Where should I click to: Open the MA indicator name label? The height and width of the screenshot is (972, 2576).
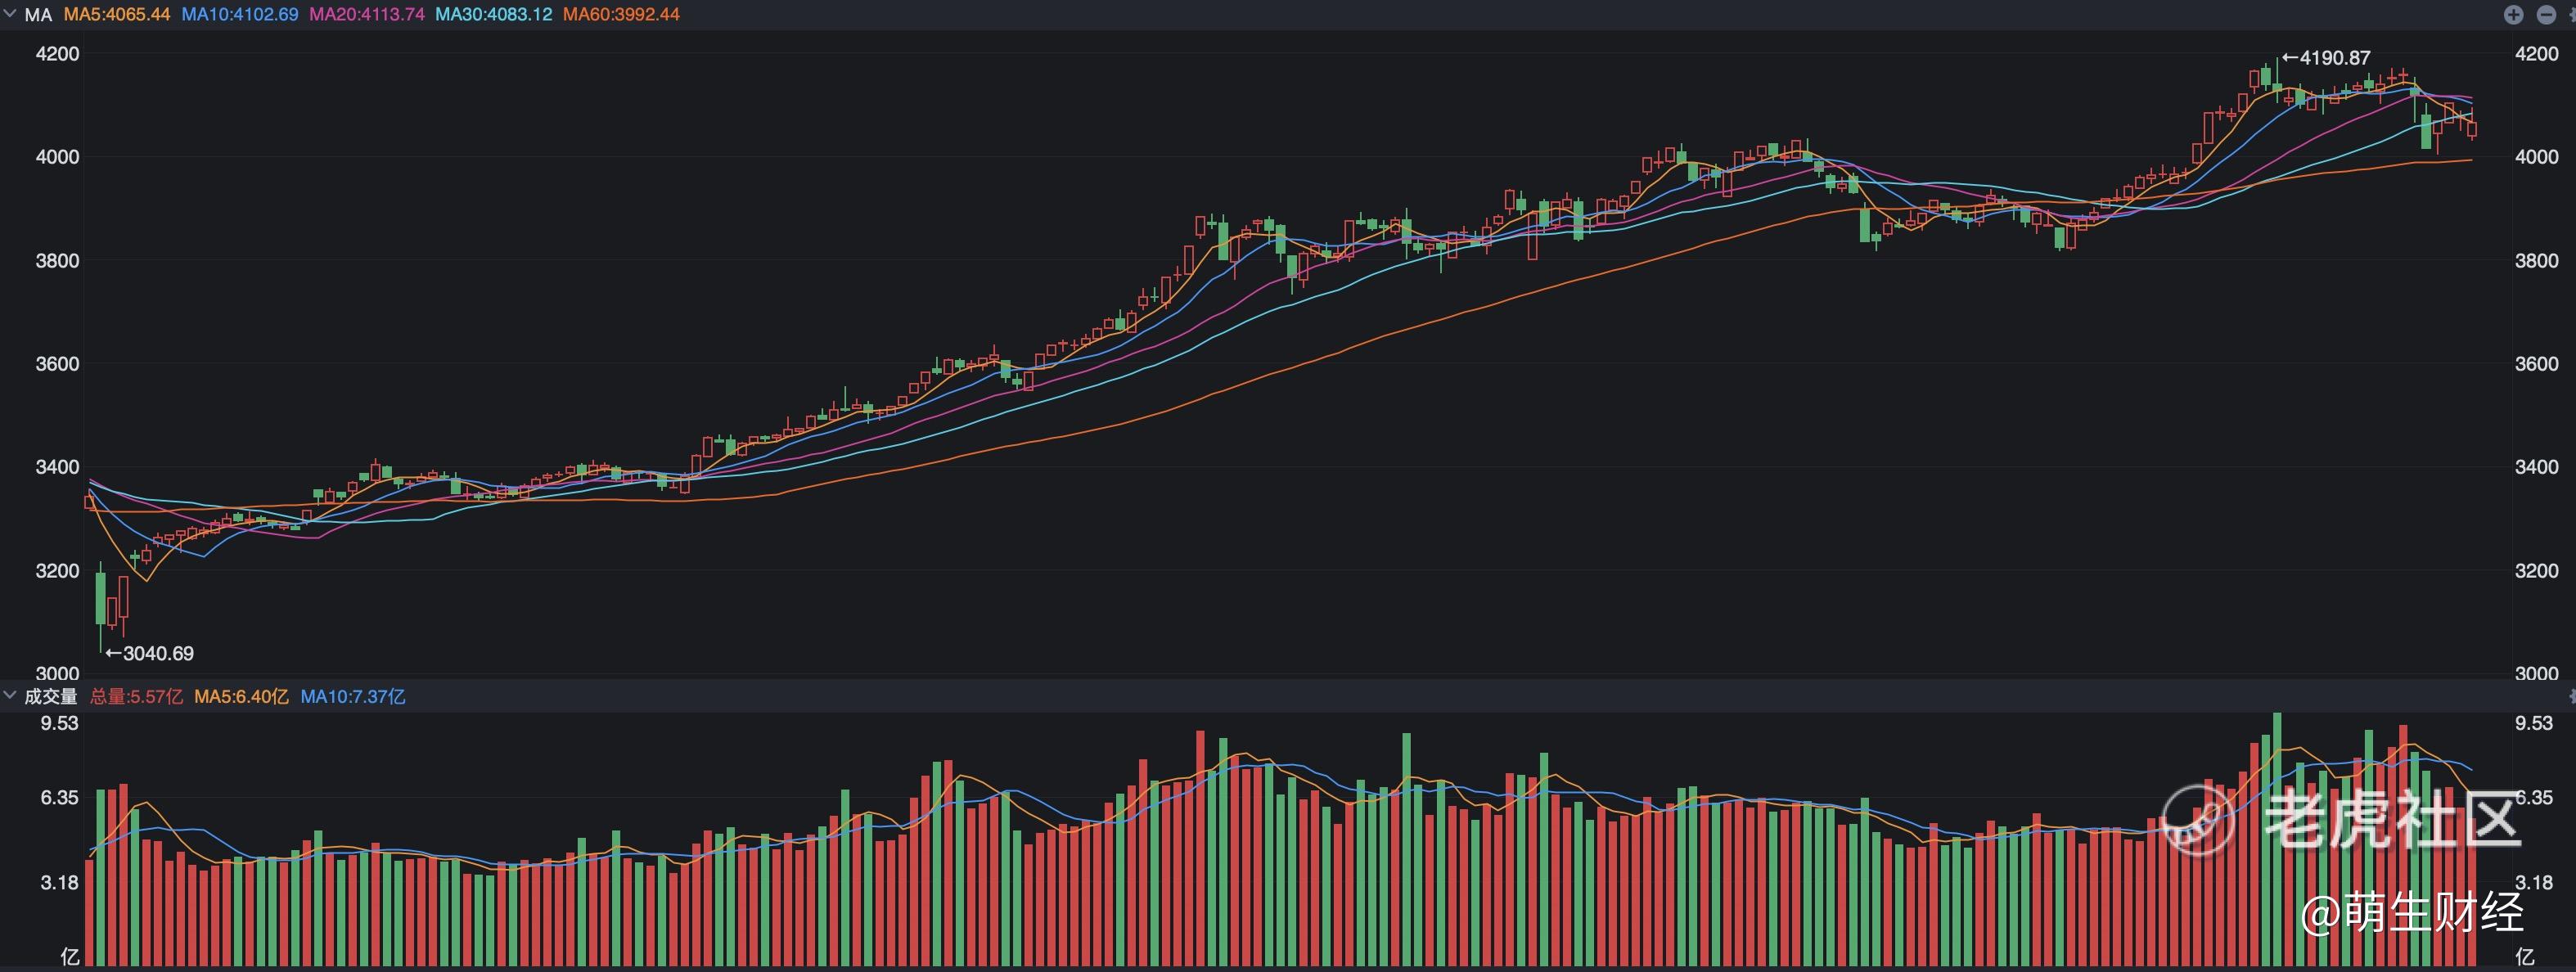click(x=38, y=15)
